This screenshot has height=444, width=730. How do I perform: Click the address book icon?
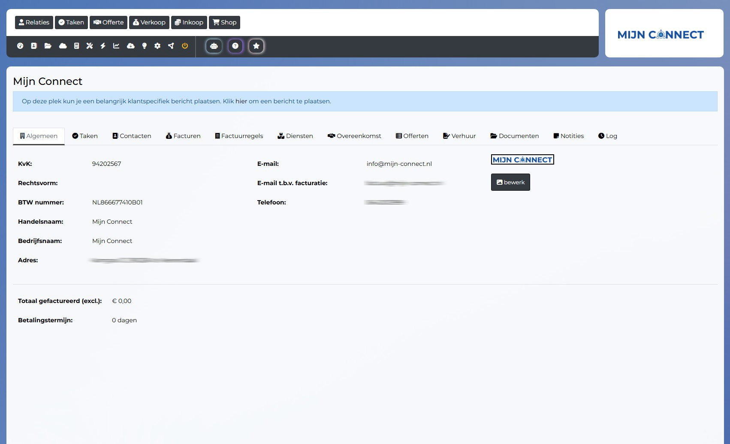click(x=34, y=46)
